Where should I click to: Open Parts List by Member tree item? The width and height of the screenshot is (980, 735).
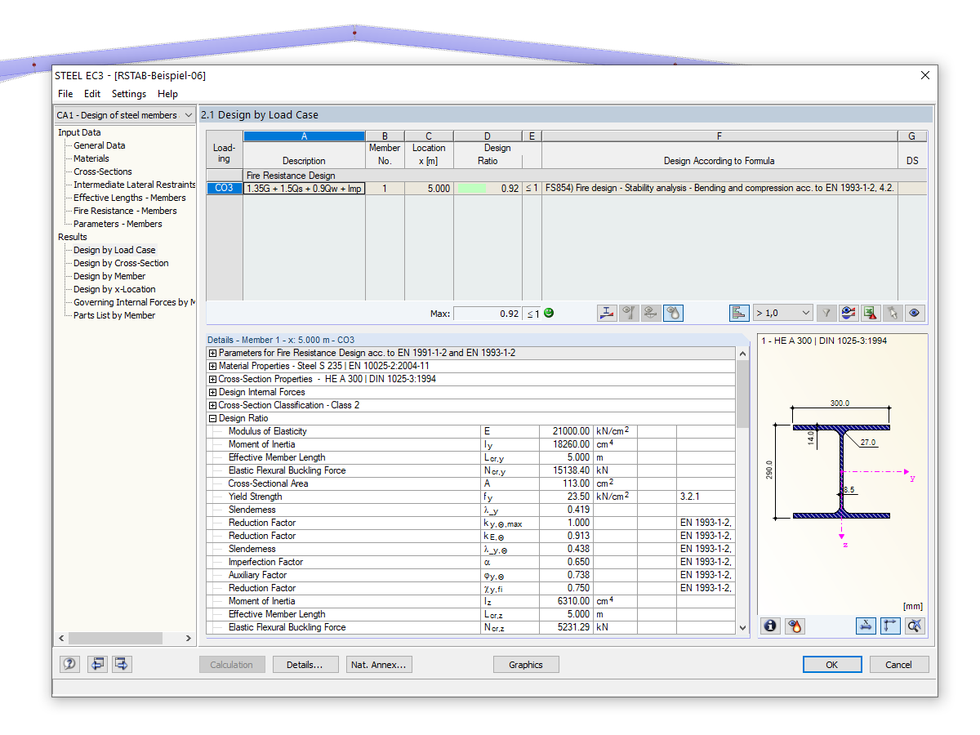click(x=114, y=315)
